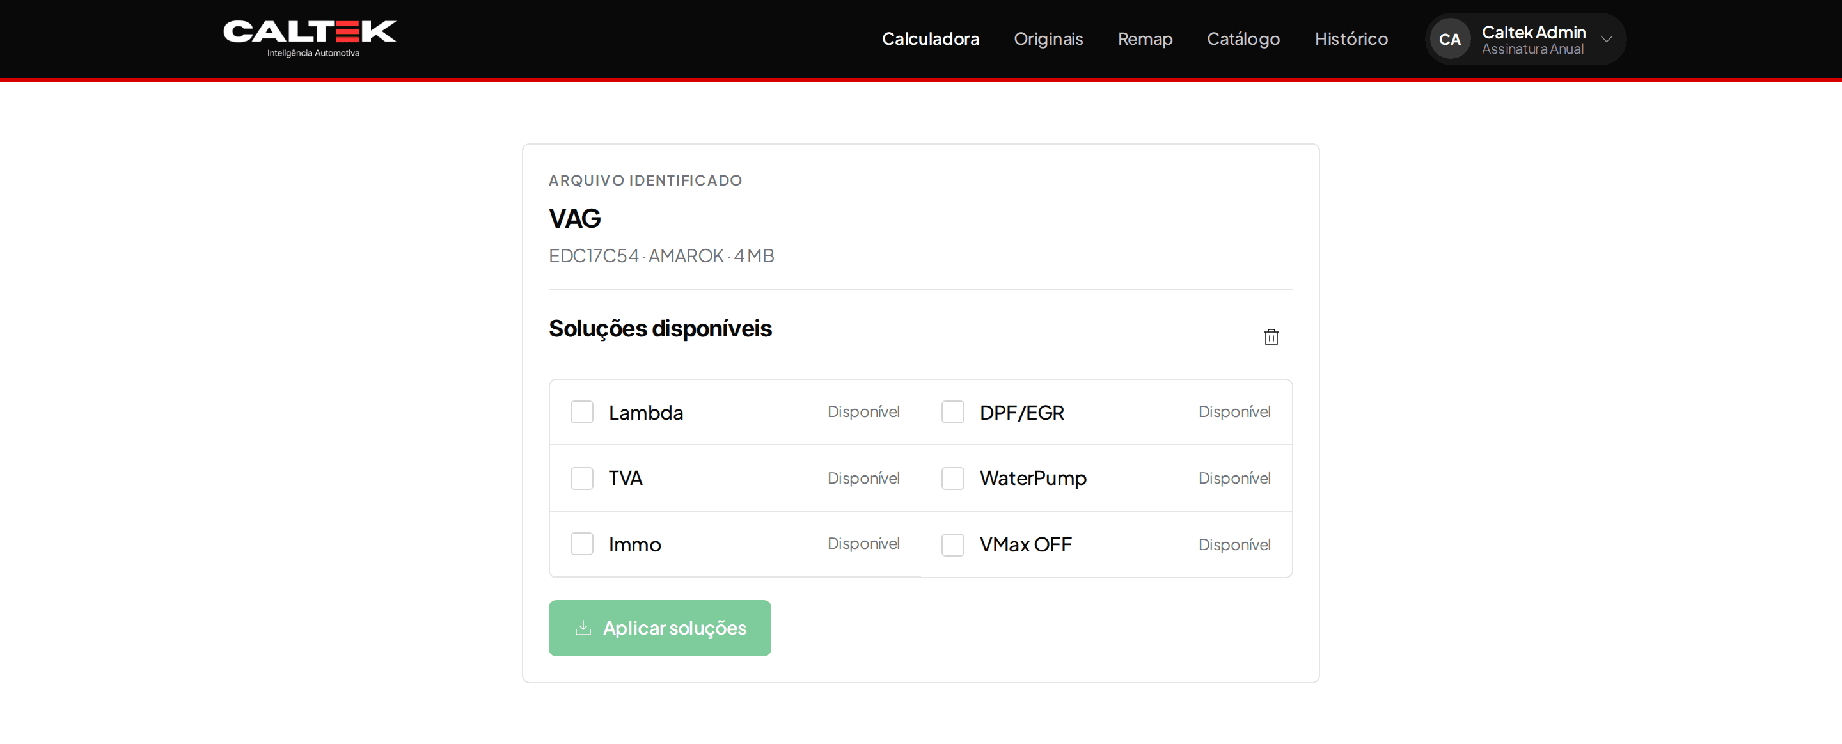
Task: Switch to the Remap section
Action: (1145, 38)
